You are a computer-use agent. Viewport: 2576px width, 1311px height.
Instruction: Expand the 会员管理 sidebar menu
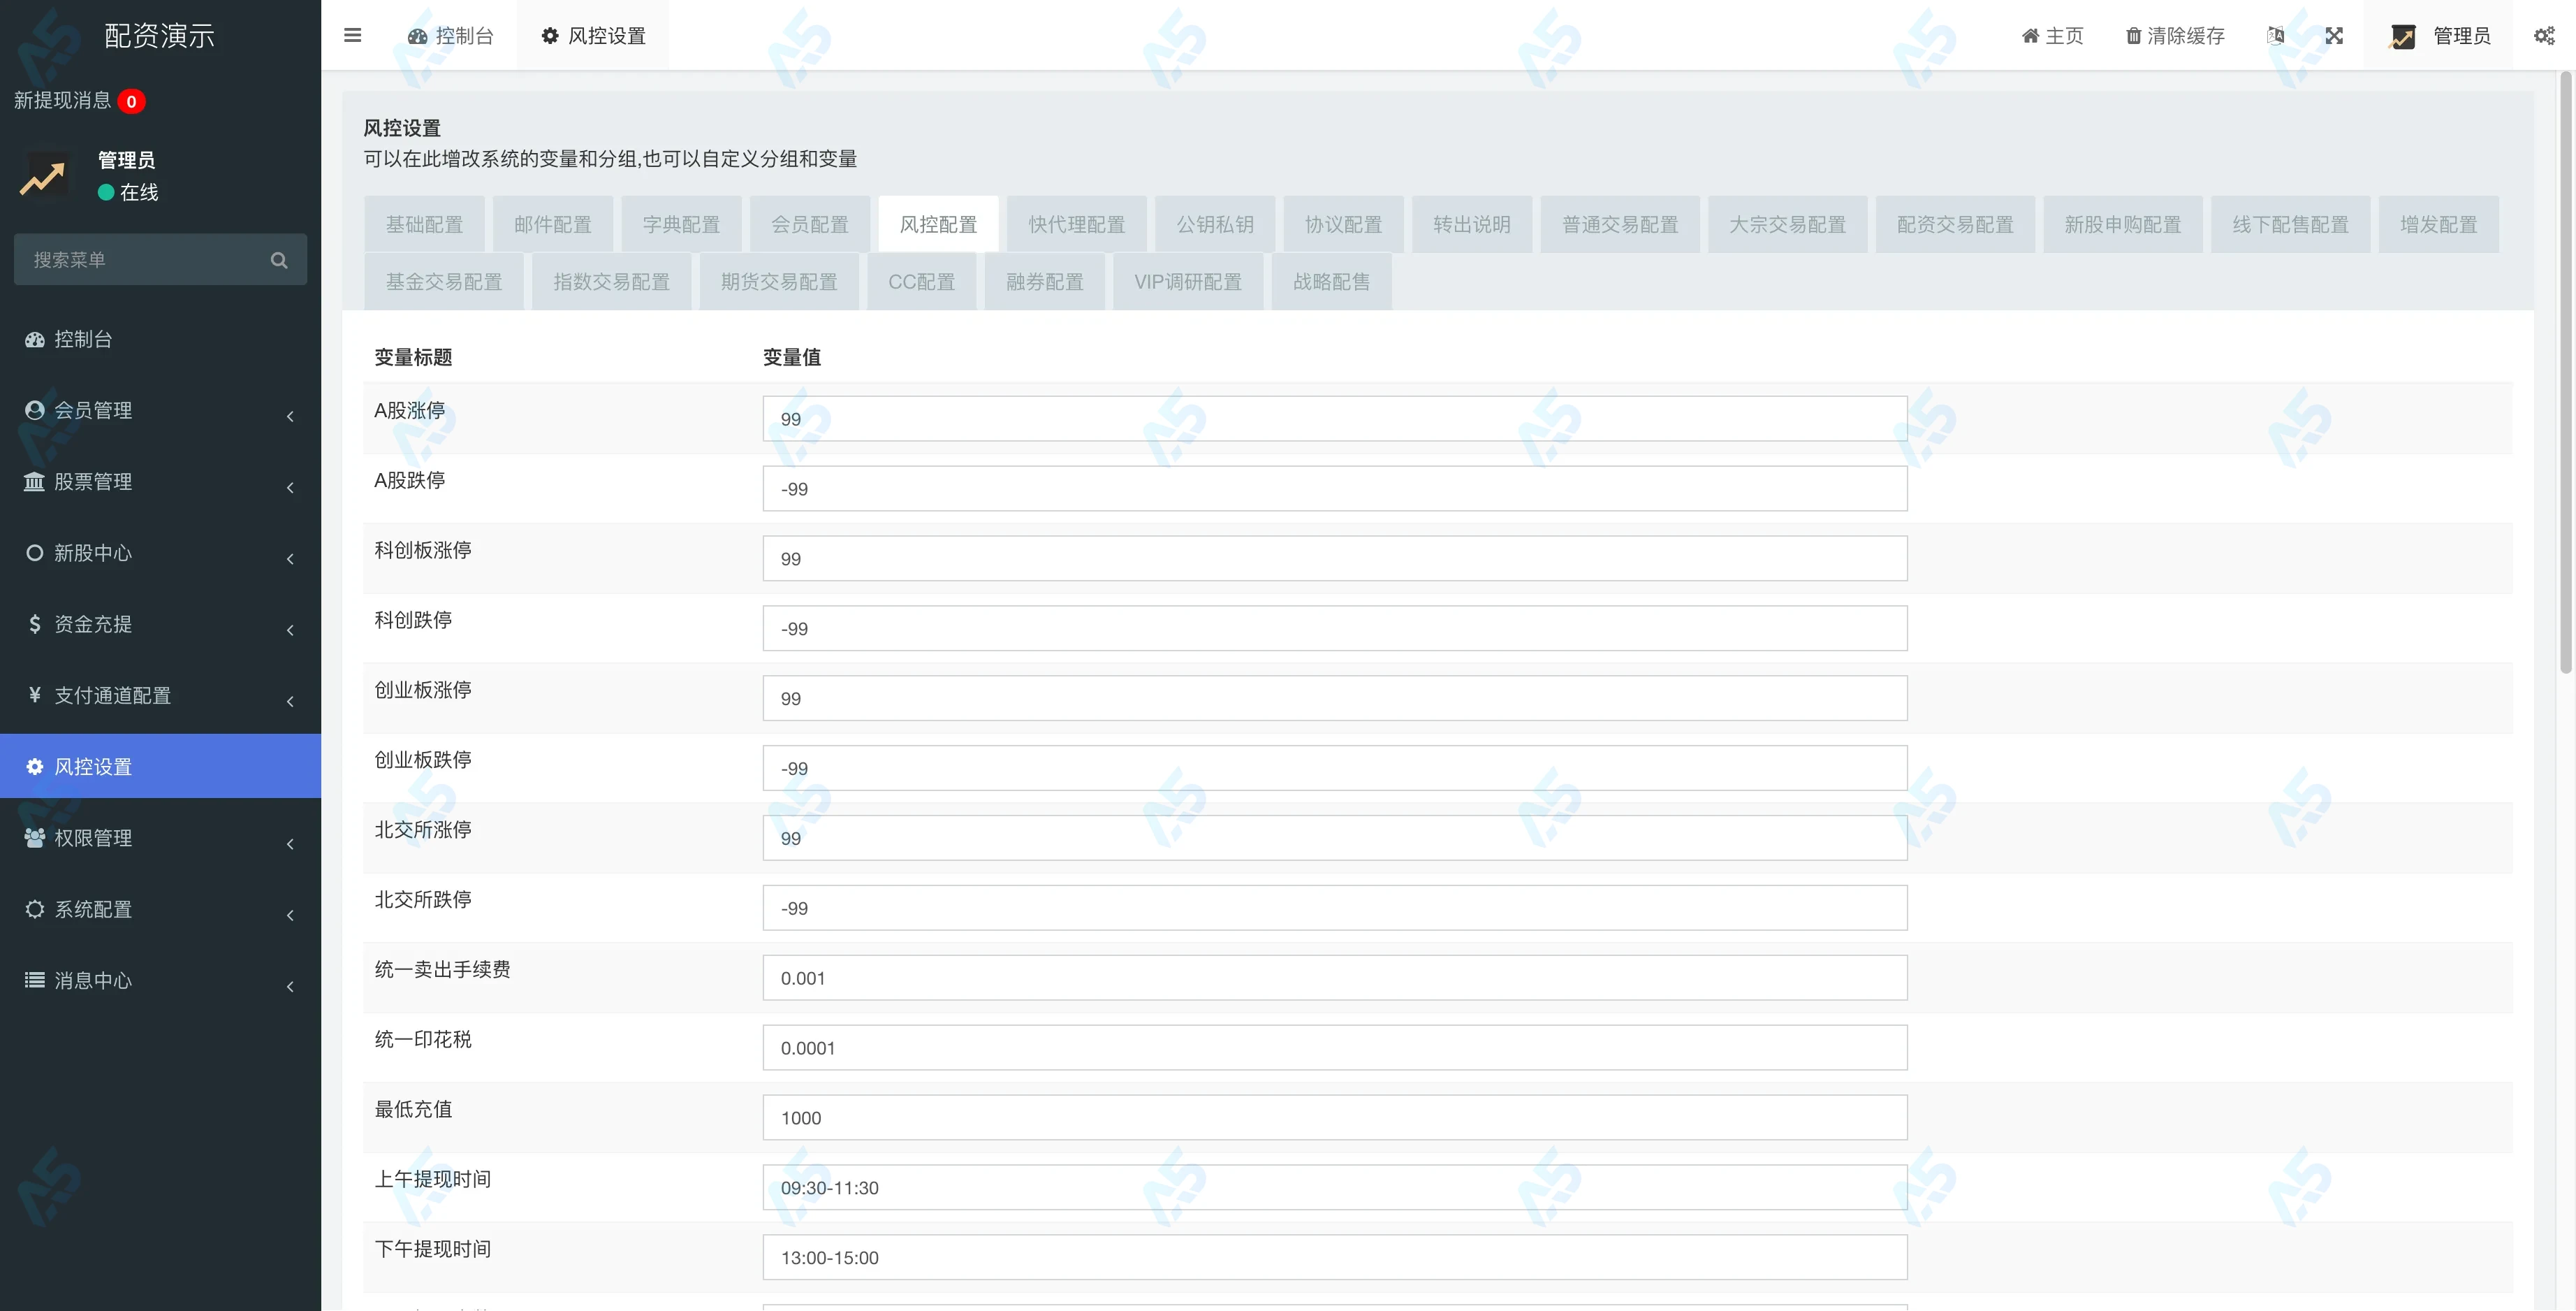pos(93,410)
